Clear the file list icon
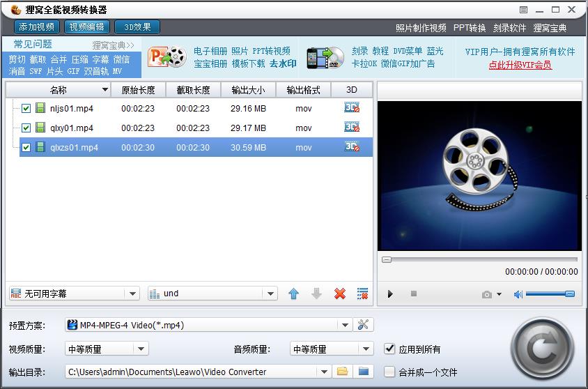This screenshot has width=588, height=389. click(362, 294)
